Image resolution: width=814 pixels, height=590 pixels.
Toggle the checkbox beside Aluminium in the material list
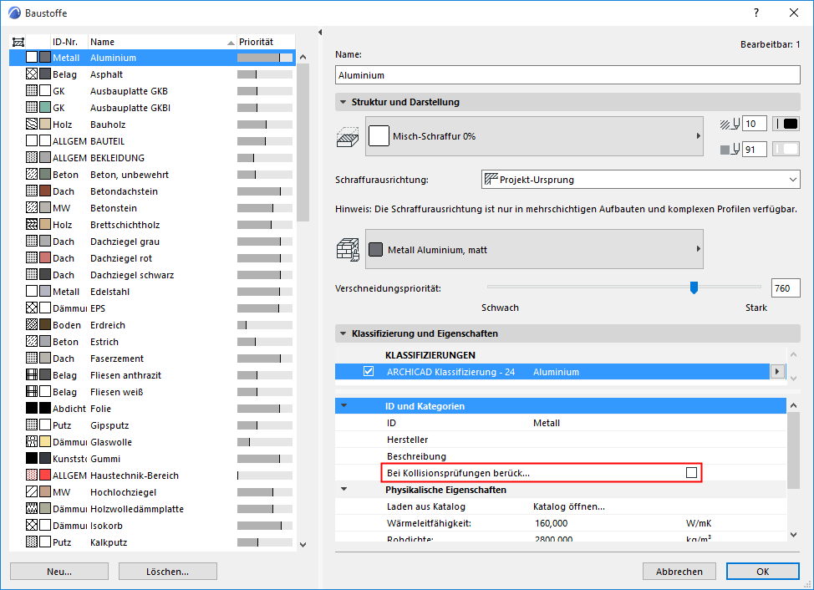click(30, 58)
